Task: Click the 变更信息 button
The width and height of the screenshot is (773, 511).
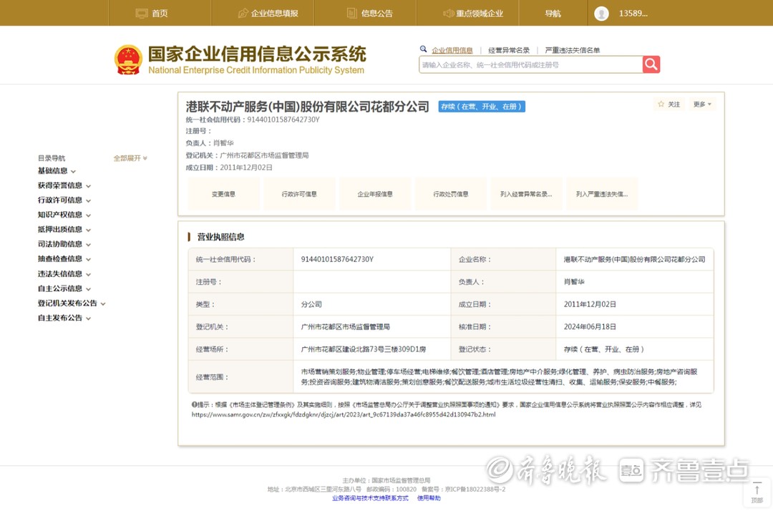Action: 224,194
